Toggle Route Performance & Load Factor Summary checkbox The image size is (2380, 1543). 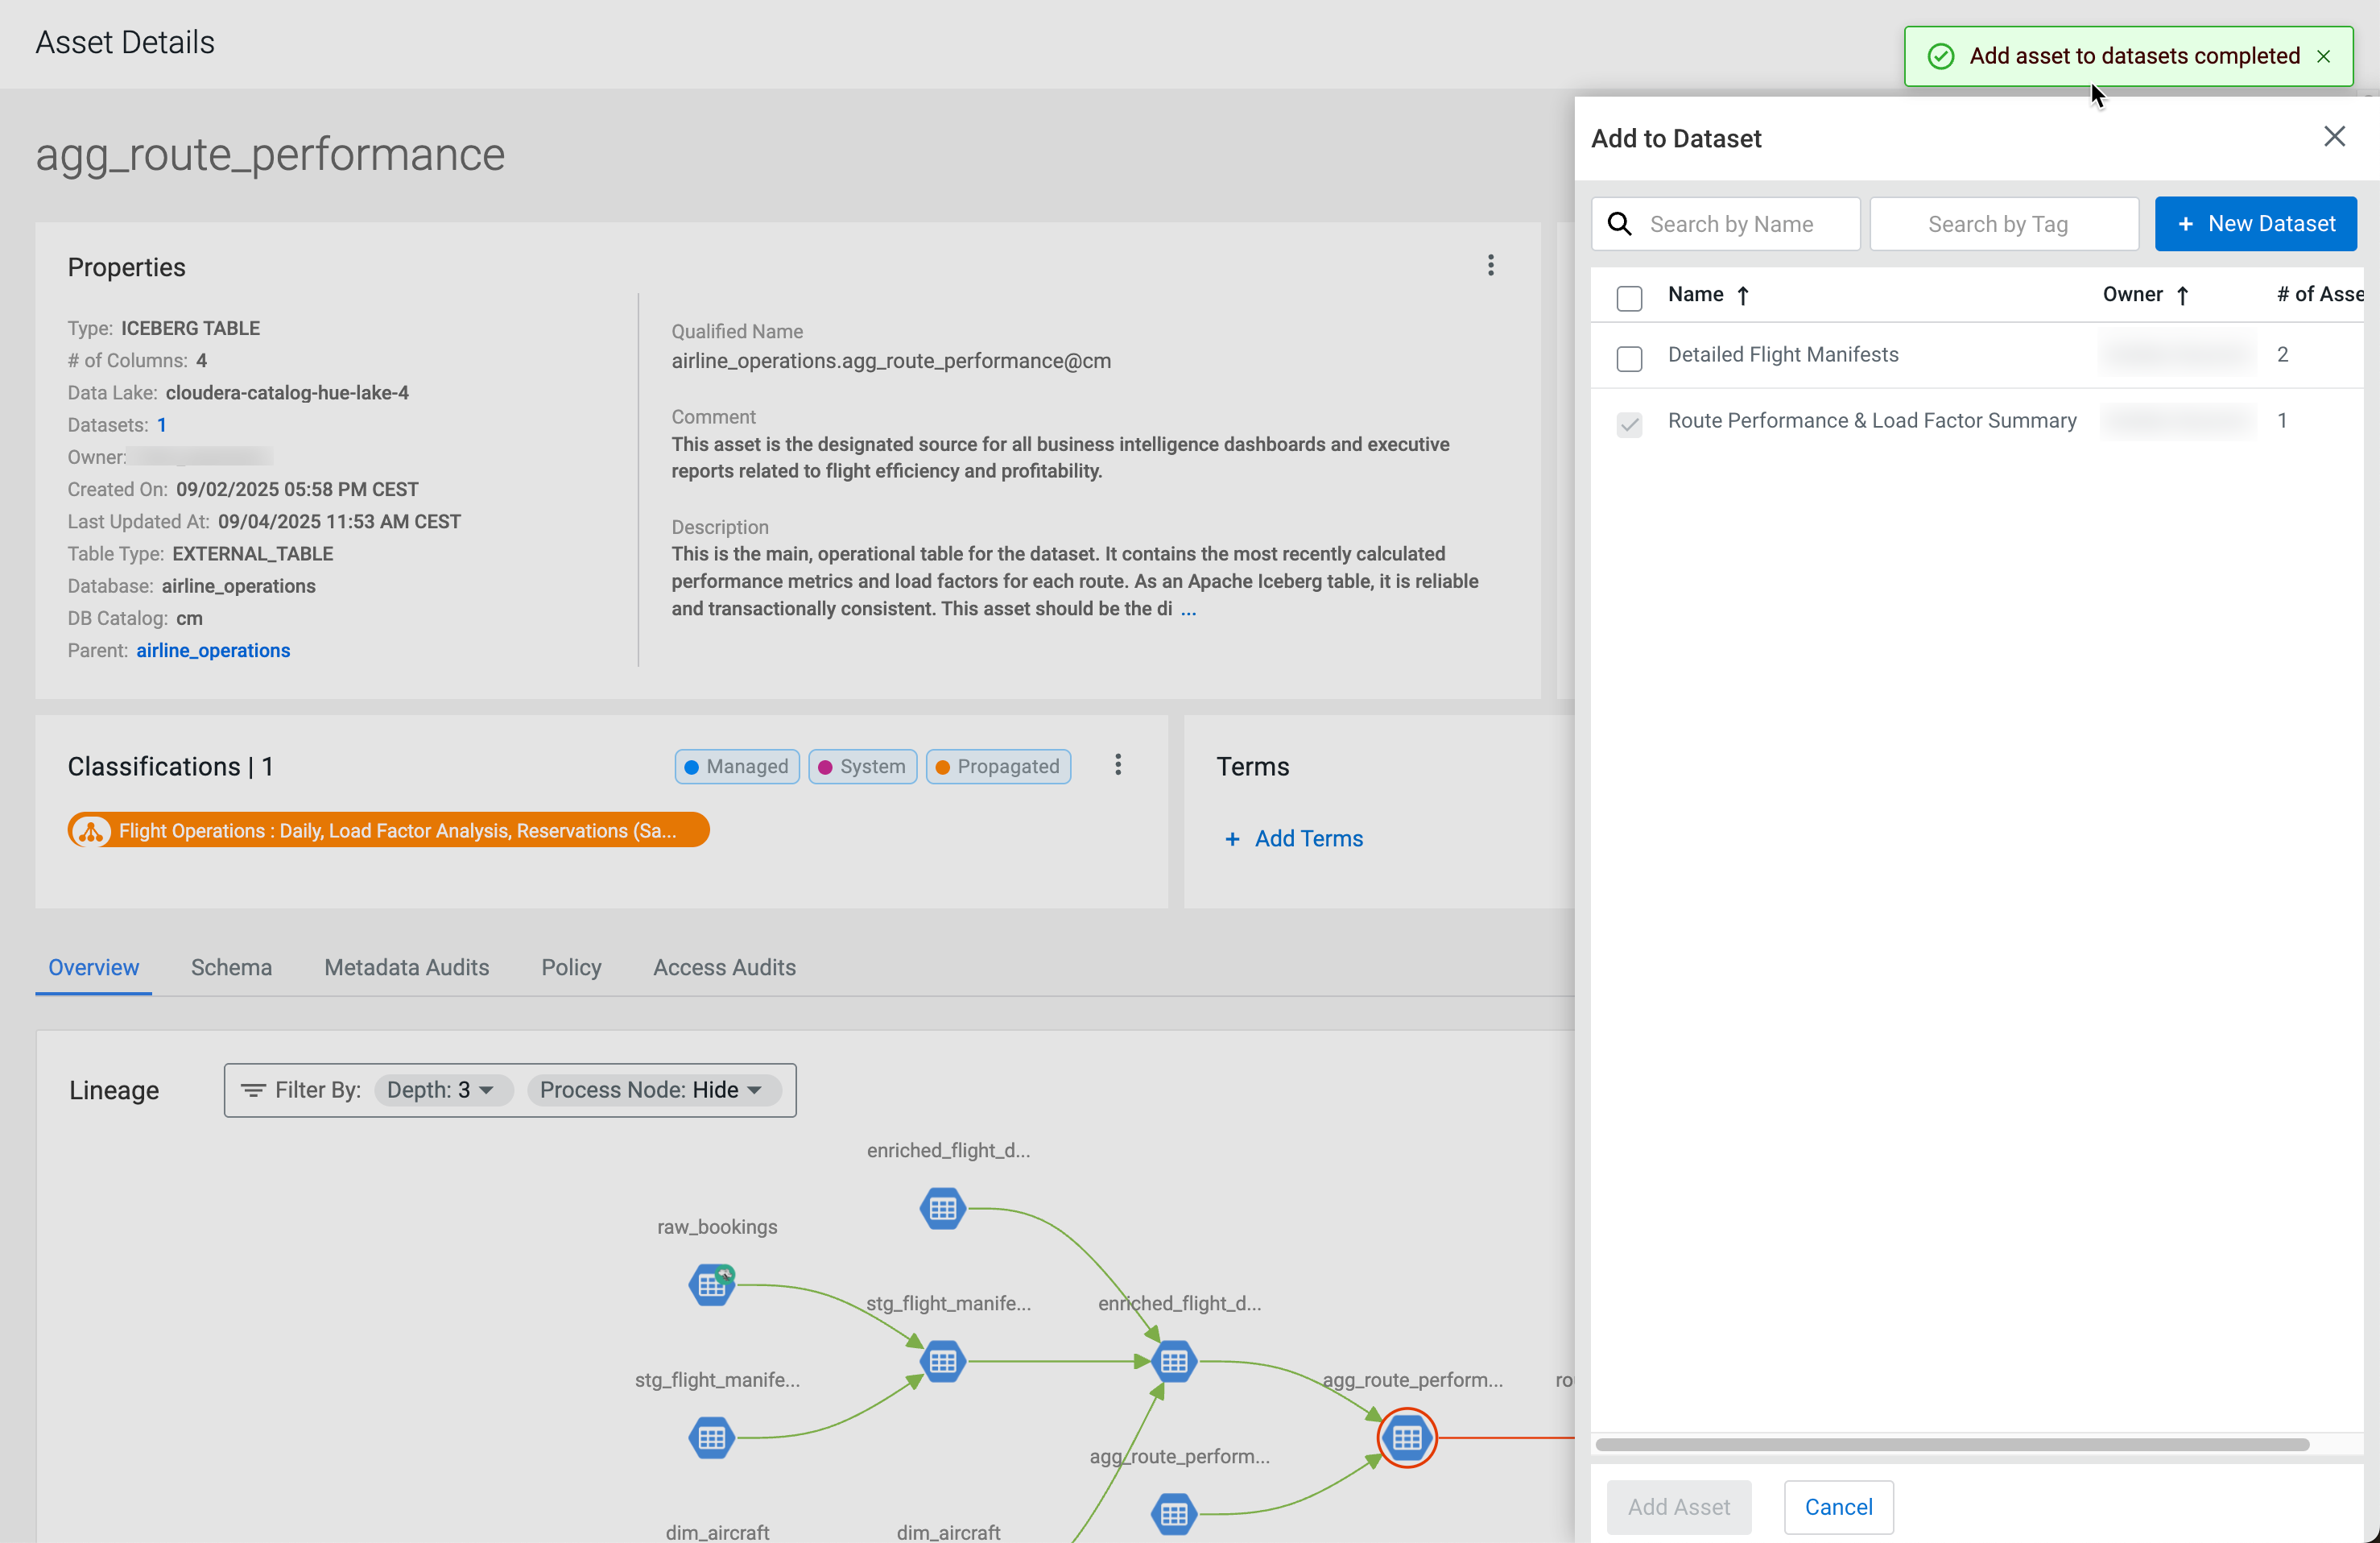click(1629, 424)
